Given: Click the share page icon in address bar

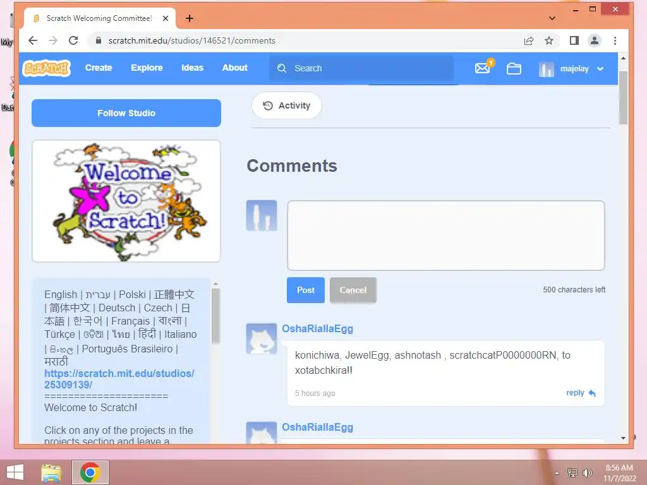Looking at the screenshot, I should pyautogui.click(x=529, y=40).
